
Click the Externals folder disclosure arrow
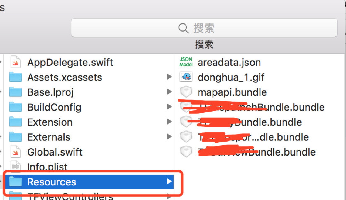coord(169,137)
